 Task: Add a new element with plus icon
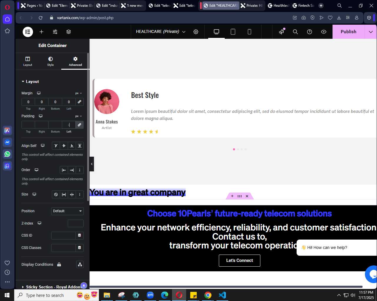click(x=42, y=32)
